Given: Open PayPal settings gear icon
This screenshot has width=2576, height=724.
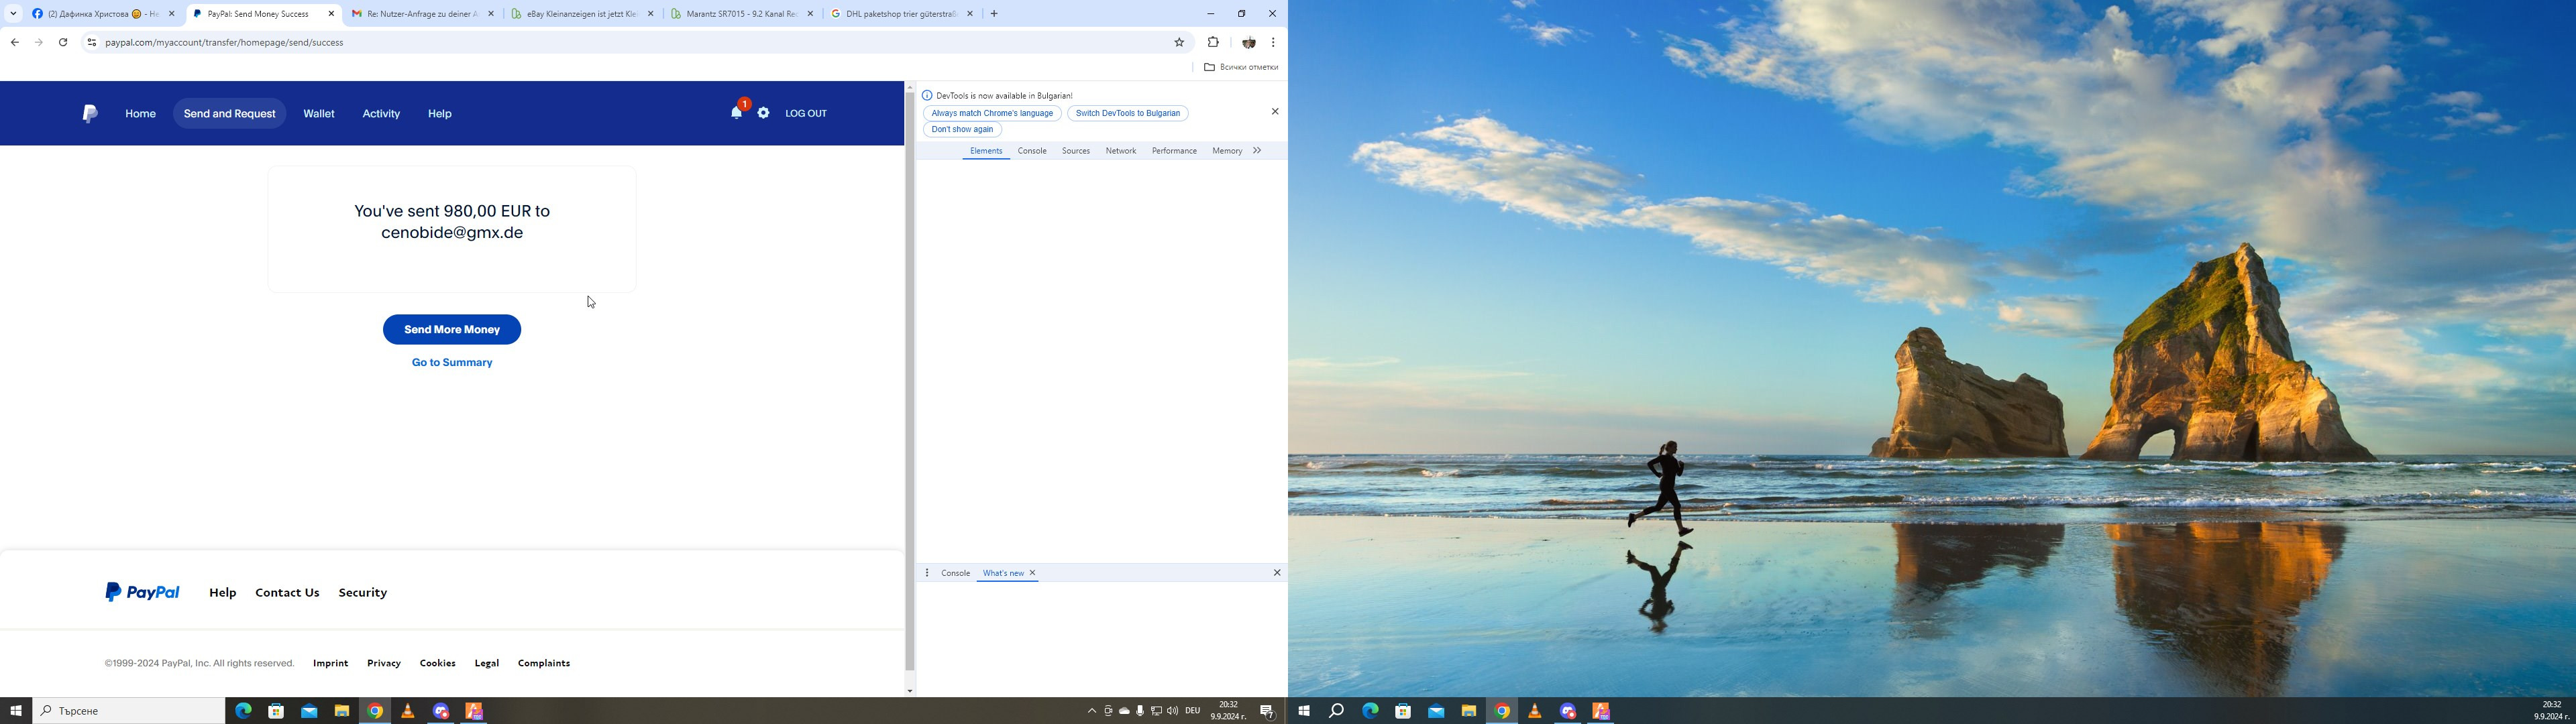Looking at the screenshot, I should click(x=763, y=113).
